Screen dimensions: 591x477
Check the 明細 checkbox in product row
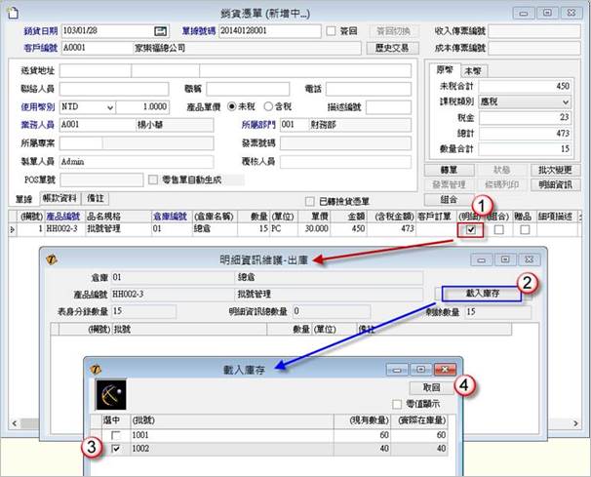click(472, 230)
